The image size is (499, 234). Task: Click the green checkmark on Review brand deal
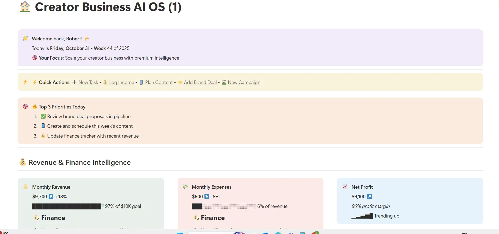[43, 116]
